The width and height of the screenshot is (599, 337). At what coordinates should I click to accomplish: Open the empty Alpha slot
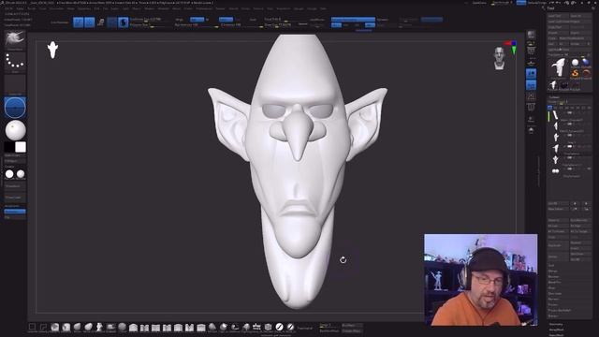pos(15,84)
